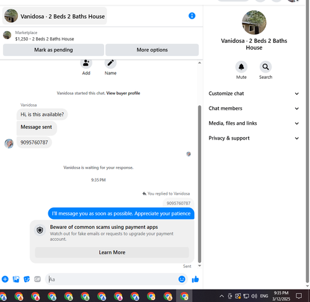Click Learn More about payment scams
310x302 pixels.
point(112,252)
